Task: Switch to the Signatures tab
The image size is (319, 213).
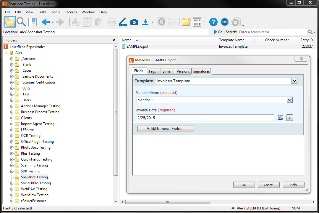Action: click(201, 71)
